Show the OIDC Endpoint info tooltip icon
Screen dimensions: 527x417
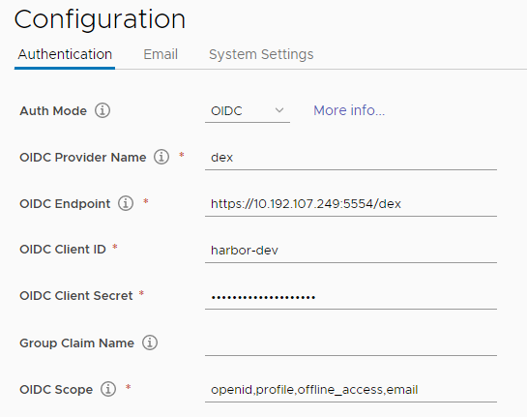pos(126,203)
